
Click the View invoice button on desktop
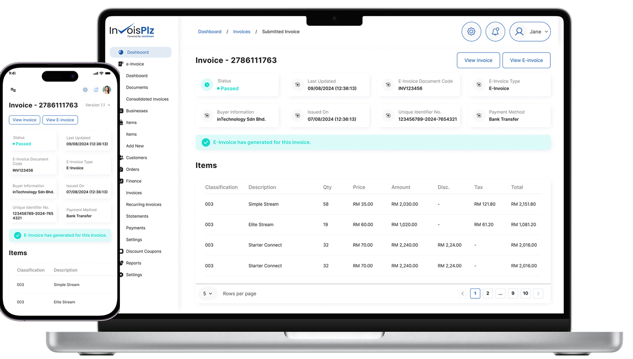tap(478, 60)
